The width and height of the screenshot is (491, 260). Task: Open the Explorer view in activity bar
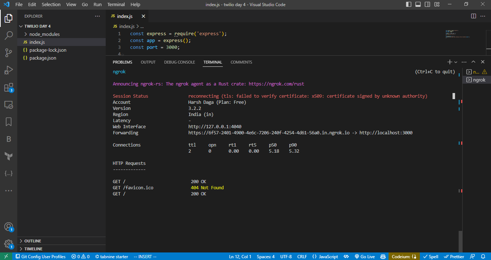point(9,18)
